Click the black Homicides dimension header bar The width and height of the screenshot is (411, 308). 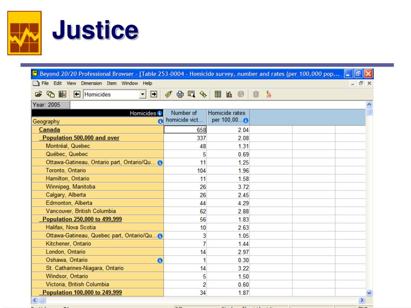97,113
